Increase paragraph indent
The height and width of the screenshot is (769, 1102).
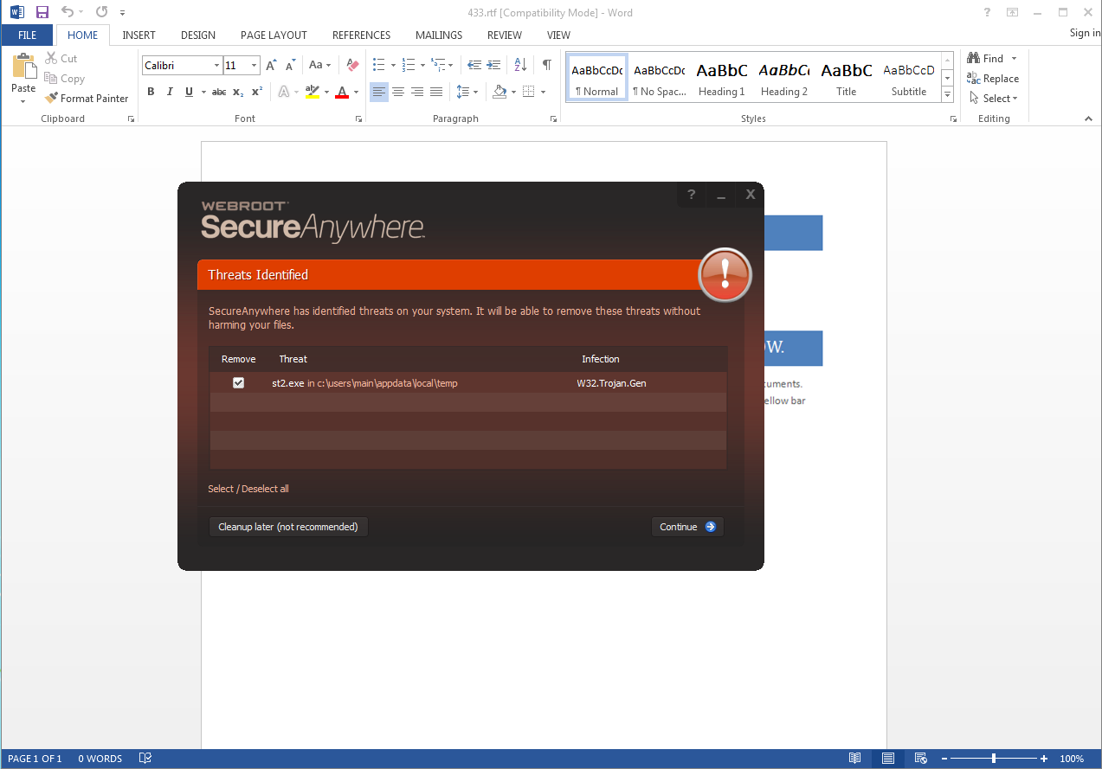pyautogui.click(x=493, y=65)
